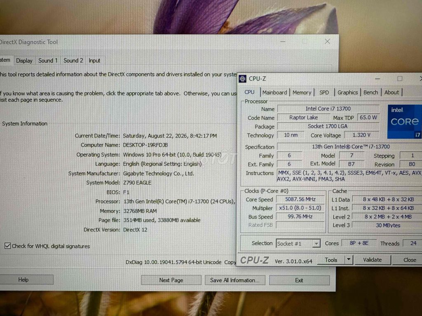Click System Model Z790 EAGLE
This screenshot has width=422, height=316.
click(x=137, y=183)
